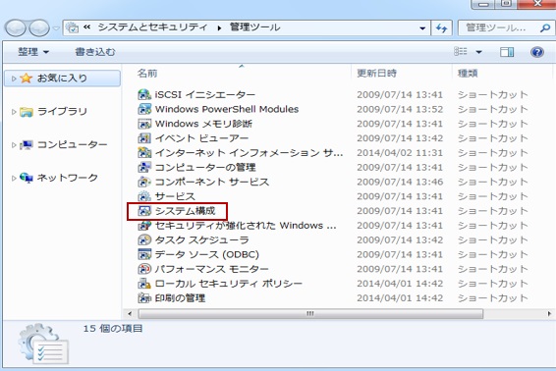Toggle the preview pane button
556x371 pixels.
(507, 52)
